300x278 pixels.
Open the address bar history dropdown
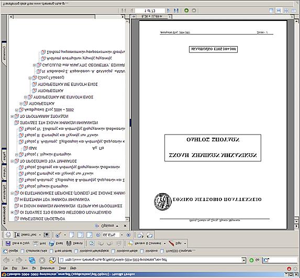pyautogui.click(x=243, y=260)
